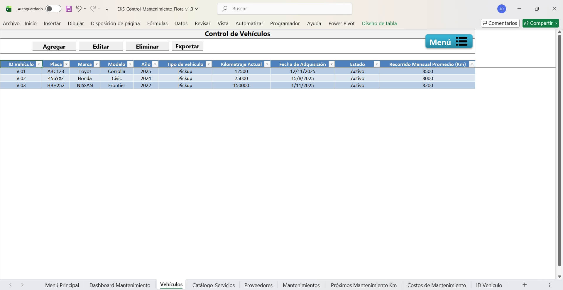Viewport: 563px width, 290px height.
Task: Open the Power Pivot tab
Action: [x=341, y=23]
